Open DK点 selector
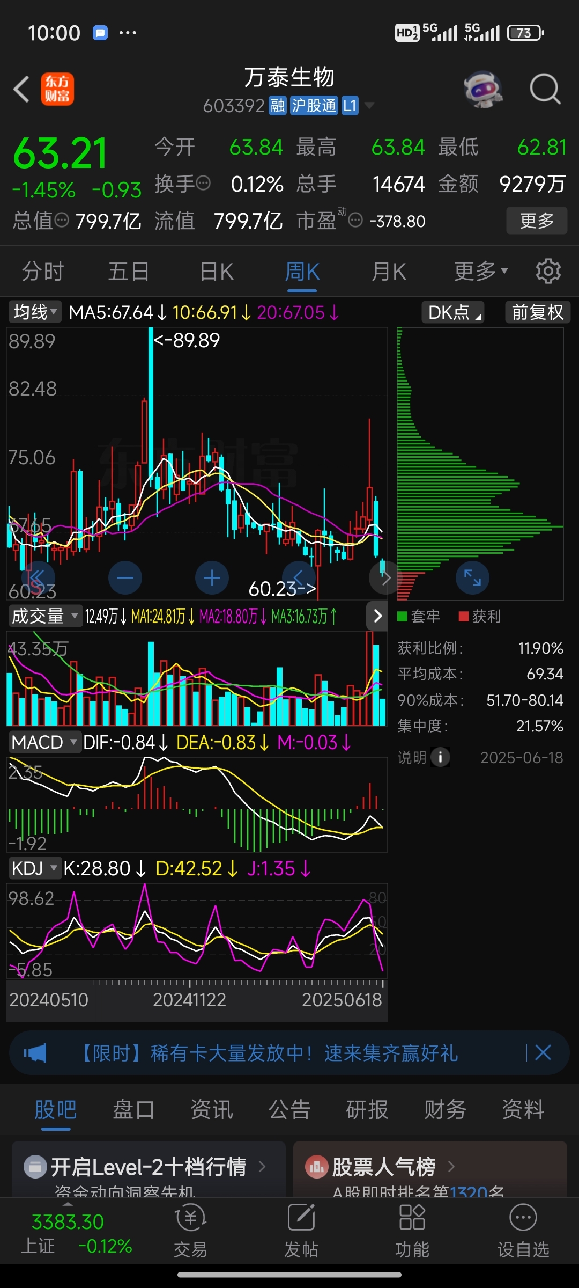579x1288 pixels. click(453, 312)
